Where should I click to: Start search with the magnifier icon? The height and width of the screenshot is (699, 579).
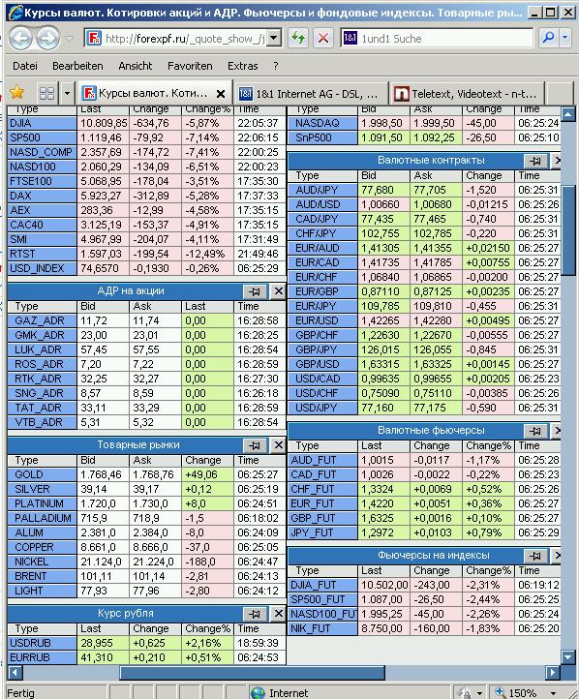pyautogui.click(x=549, y=39)
